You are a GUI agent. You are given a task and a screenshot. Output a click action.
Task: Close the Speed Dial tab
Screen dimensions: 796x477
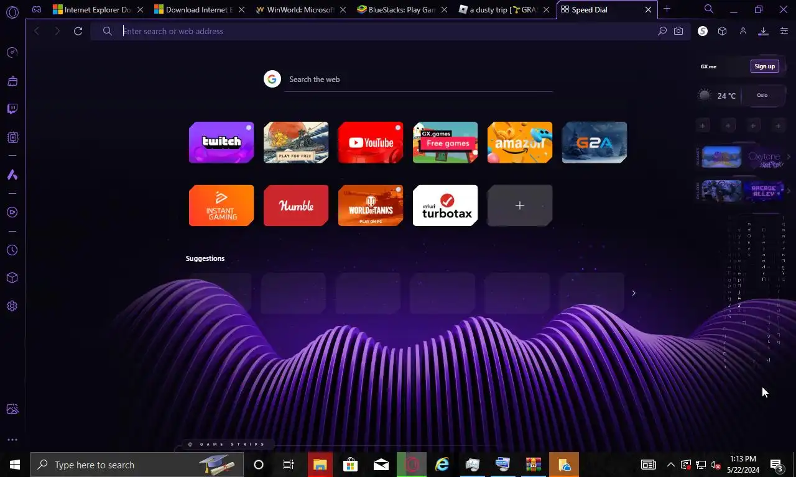pyautogui.click(x=648, y=10)
